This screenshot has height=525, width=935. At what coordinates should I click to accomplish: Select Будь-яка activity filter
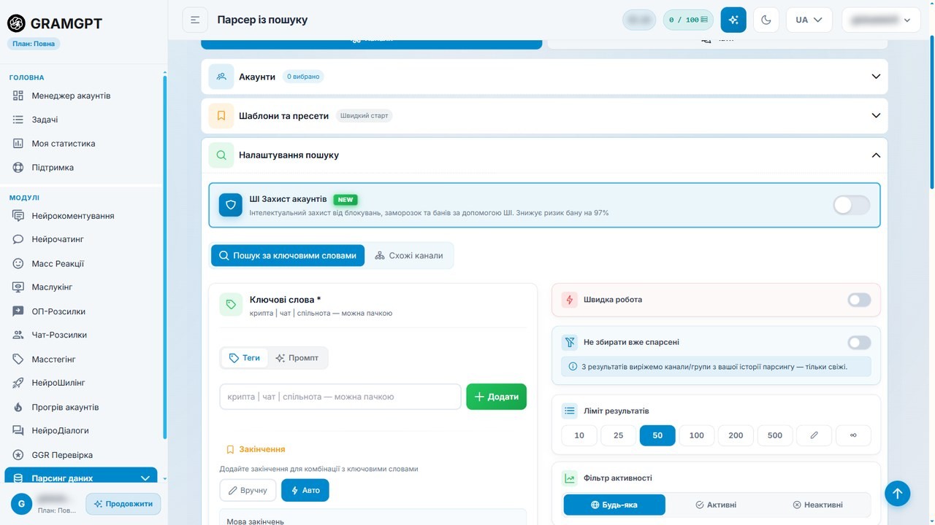(614, 505)
